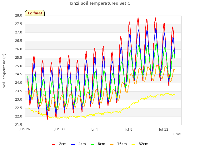200x150 pixels.
Task: Click the Jun 26 x-axis tick label
Action: pyautogui.click(x=25, y=129)
